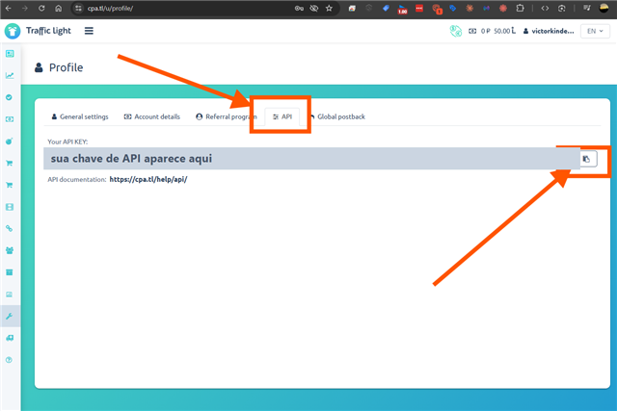Click the checkmark circle sidebar icon

9,97
